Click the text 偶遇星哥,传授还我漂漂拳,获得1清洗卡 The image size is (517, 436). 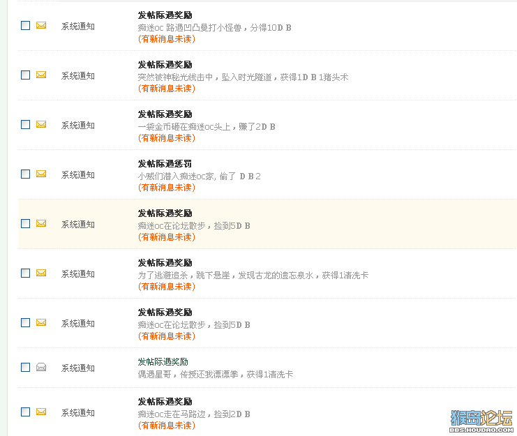(x=216, y=375)
